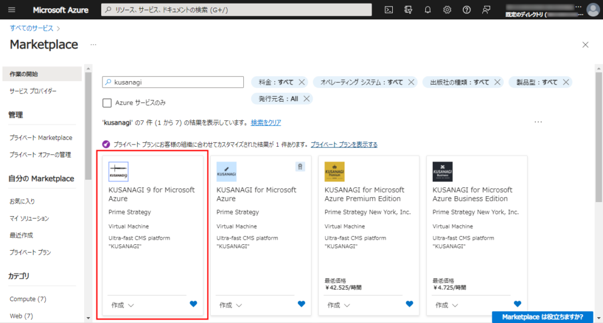Open the 製品型 : すべて filter

tap(536, 82)
